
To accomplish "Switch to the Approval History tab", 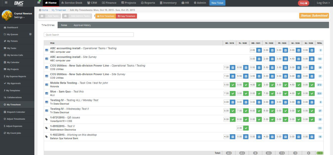I will 82,25.
